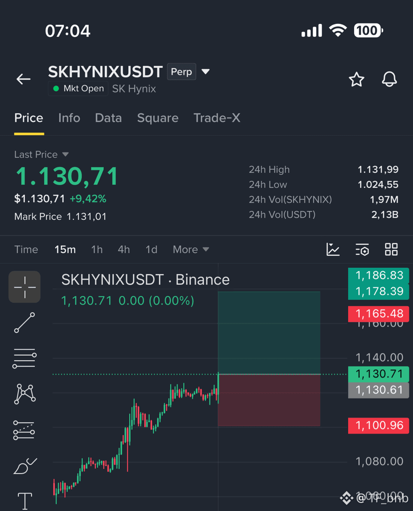Click the Mark Price 1.131,01 value
413x511 pixels.
[x=87, y=216]
